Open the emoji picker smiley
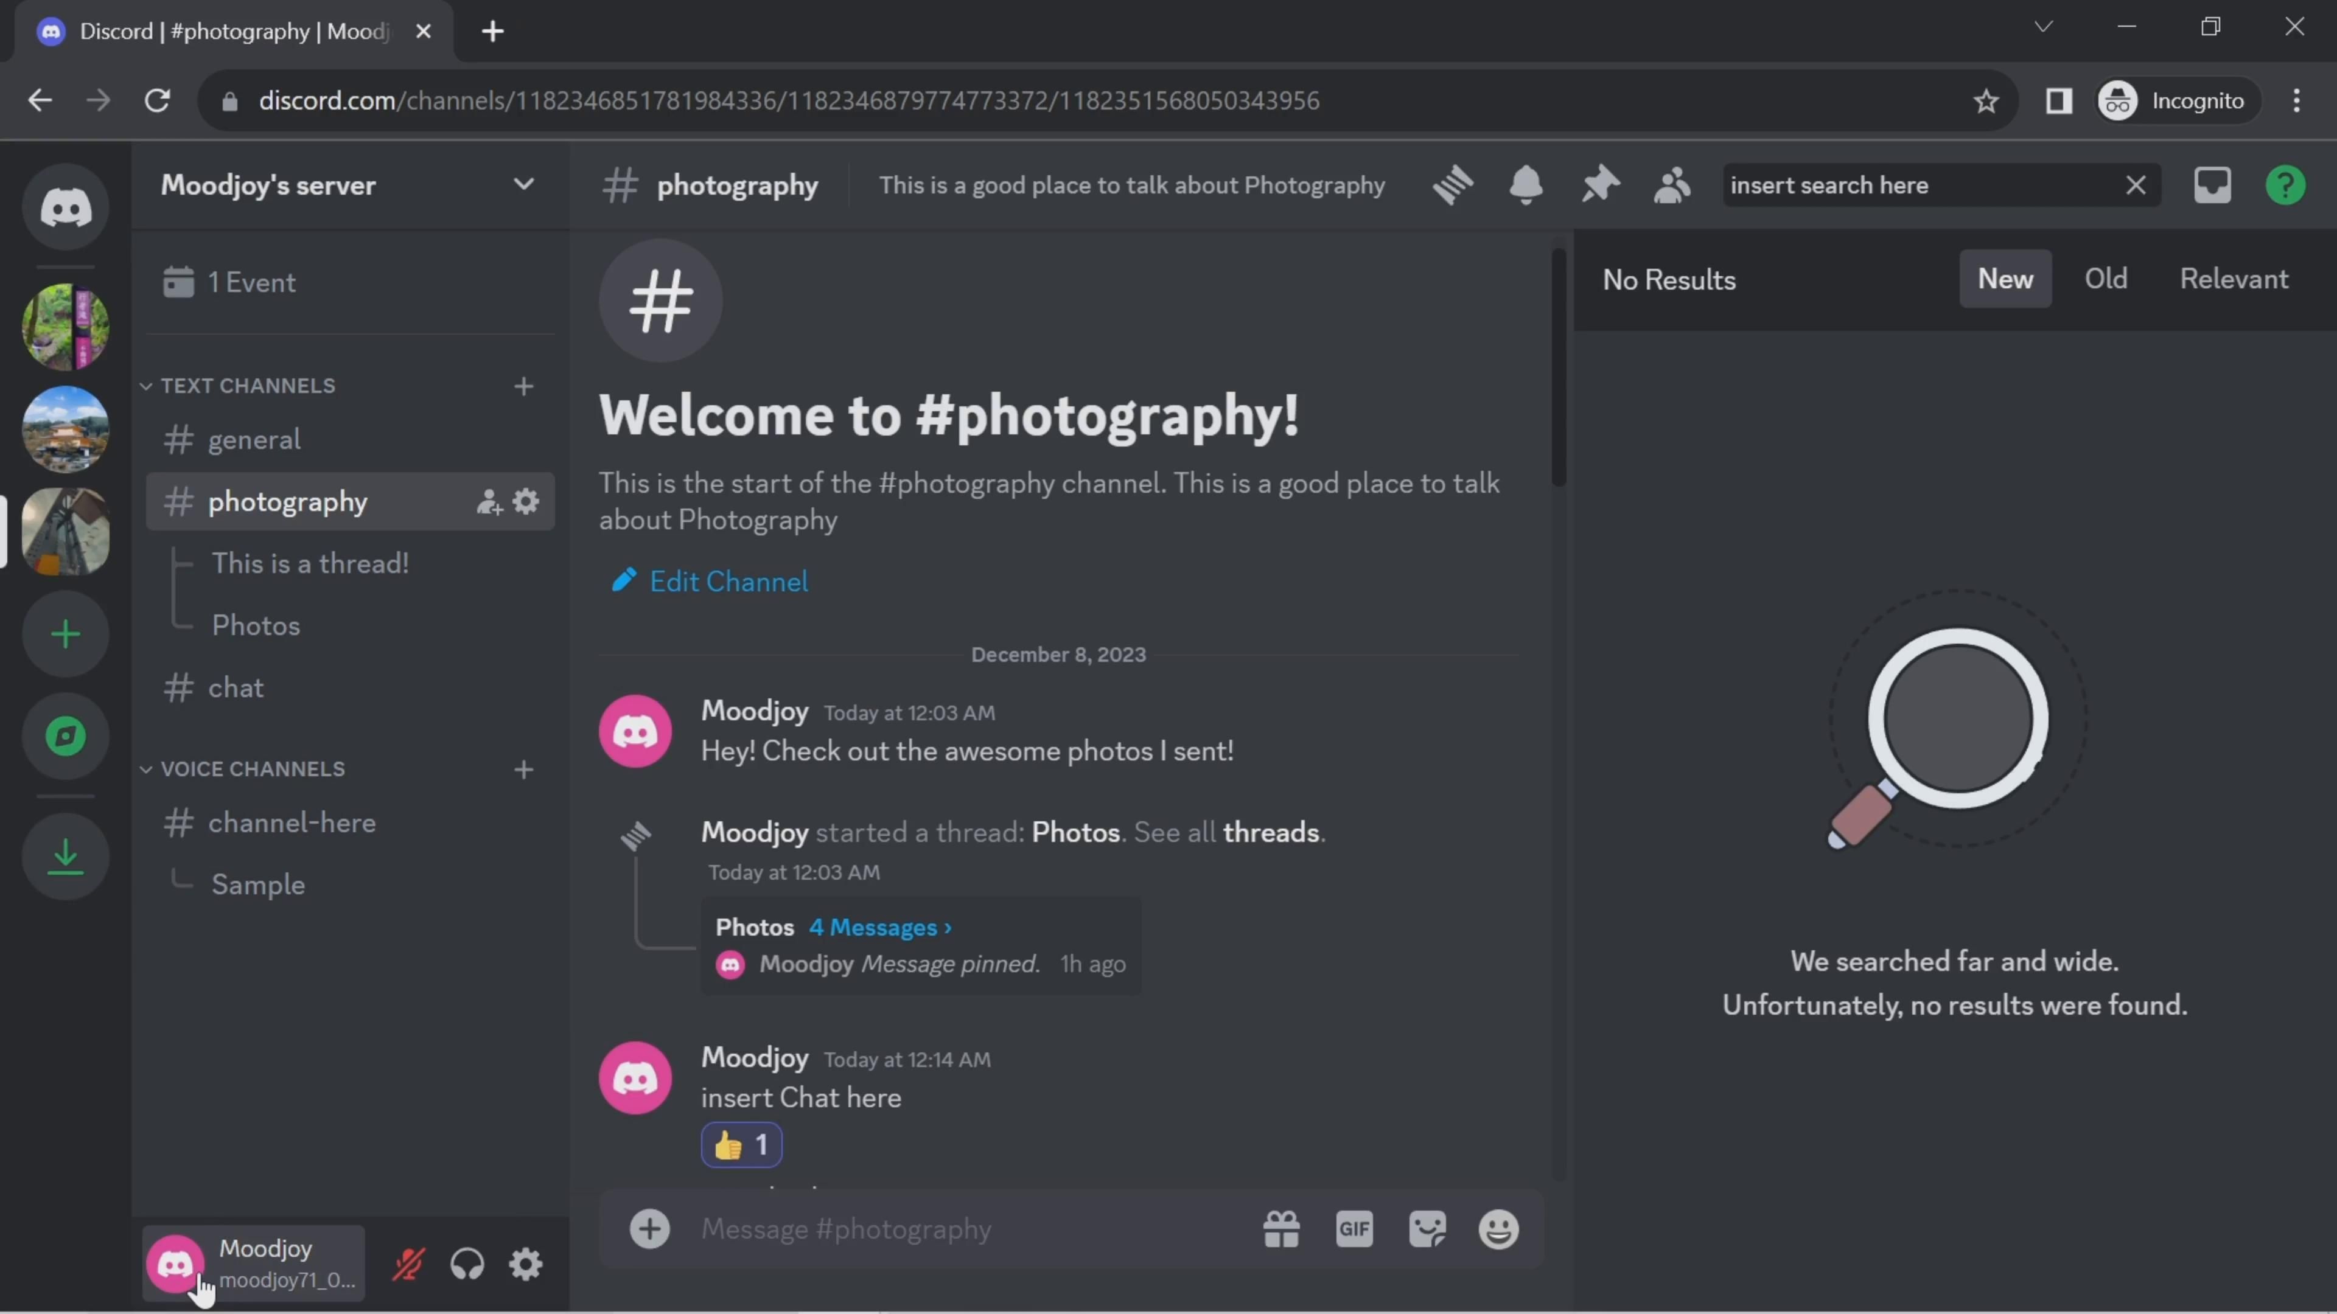Viewport: 2337px width, 1314px height. pos(1498,1229)
